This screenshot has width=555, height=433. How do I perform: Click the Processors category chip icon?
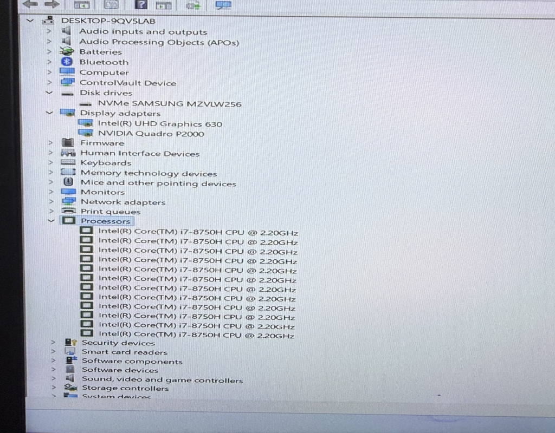(69, 221)
